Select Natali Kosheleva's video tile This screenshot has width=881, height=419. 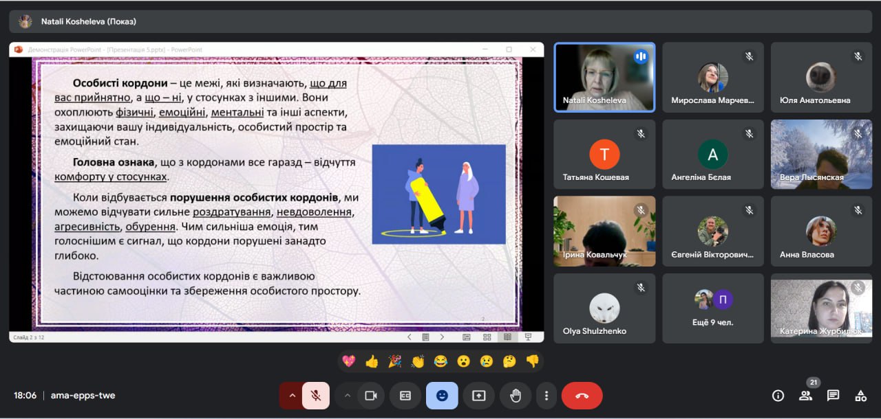coord(604,77)
